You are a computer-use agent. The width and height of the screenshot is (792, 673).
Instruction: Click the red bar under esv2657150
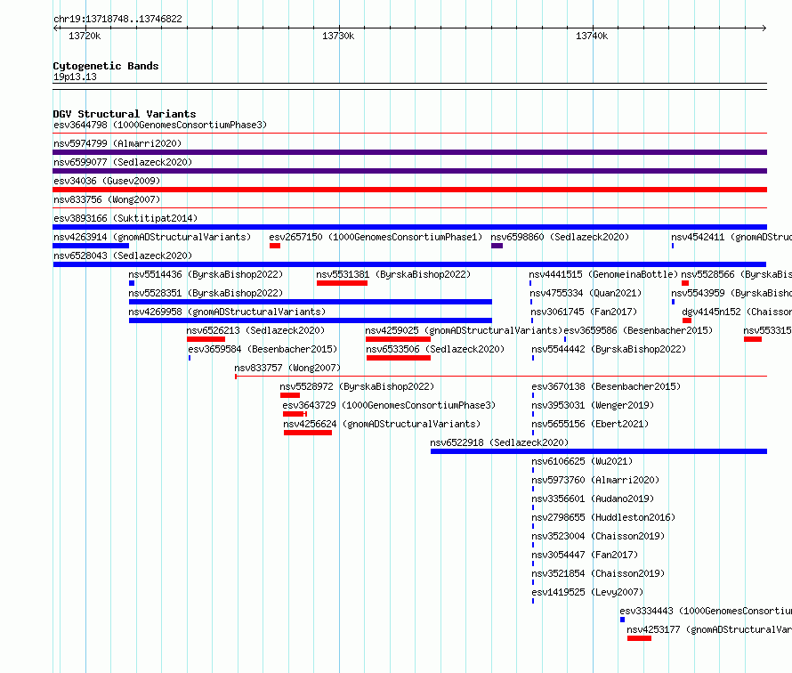pyautogui.click(x=275, y=246)
